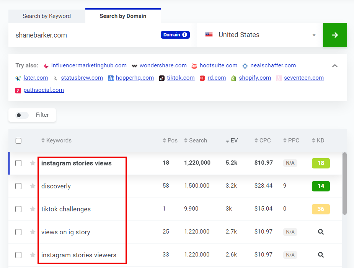This screenshot has width=354, height=268.
Task: Toggle the Filter switch
Action: click(x=22, y=115)
